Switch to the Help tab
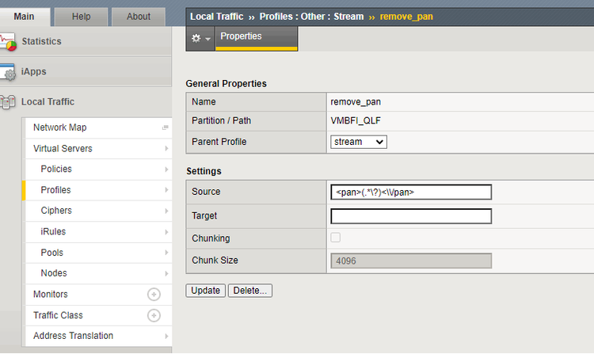This screenshot has height=354, width=594. click(82, 16)
